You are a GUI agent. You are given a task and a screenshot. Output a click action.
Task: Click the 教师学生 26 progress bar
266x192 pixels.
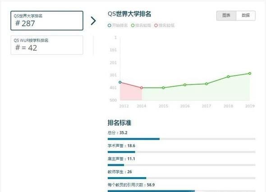coord(182,178)
